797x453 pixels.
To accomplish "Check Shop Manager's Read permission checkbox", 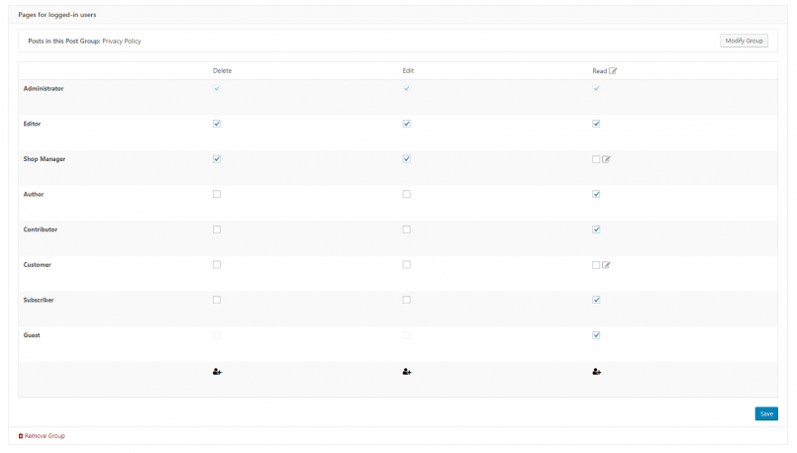I will pyautogui.click(x=596, y=159).
